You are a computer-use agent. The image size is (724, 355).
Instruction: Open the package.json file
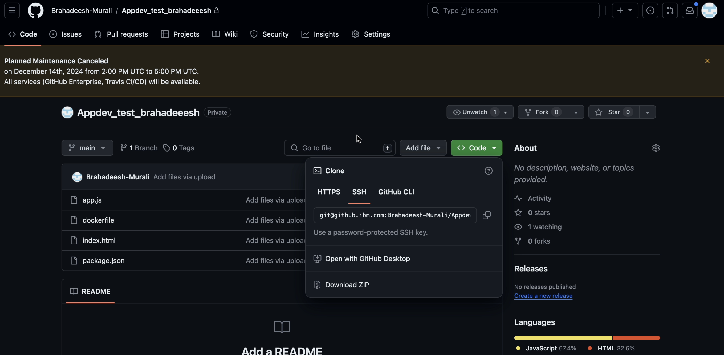(103, 261)
